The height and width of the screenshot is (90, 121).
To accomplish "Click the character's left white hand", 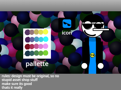I will click(x=84, y=66).
